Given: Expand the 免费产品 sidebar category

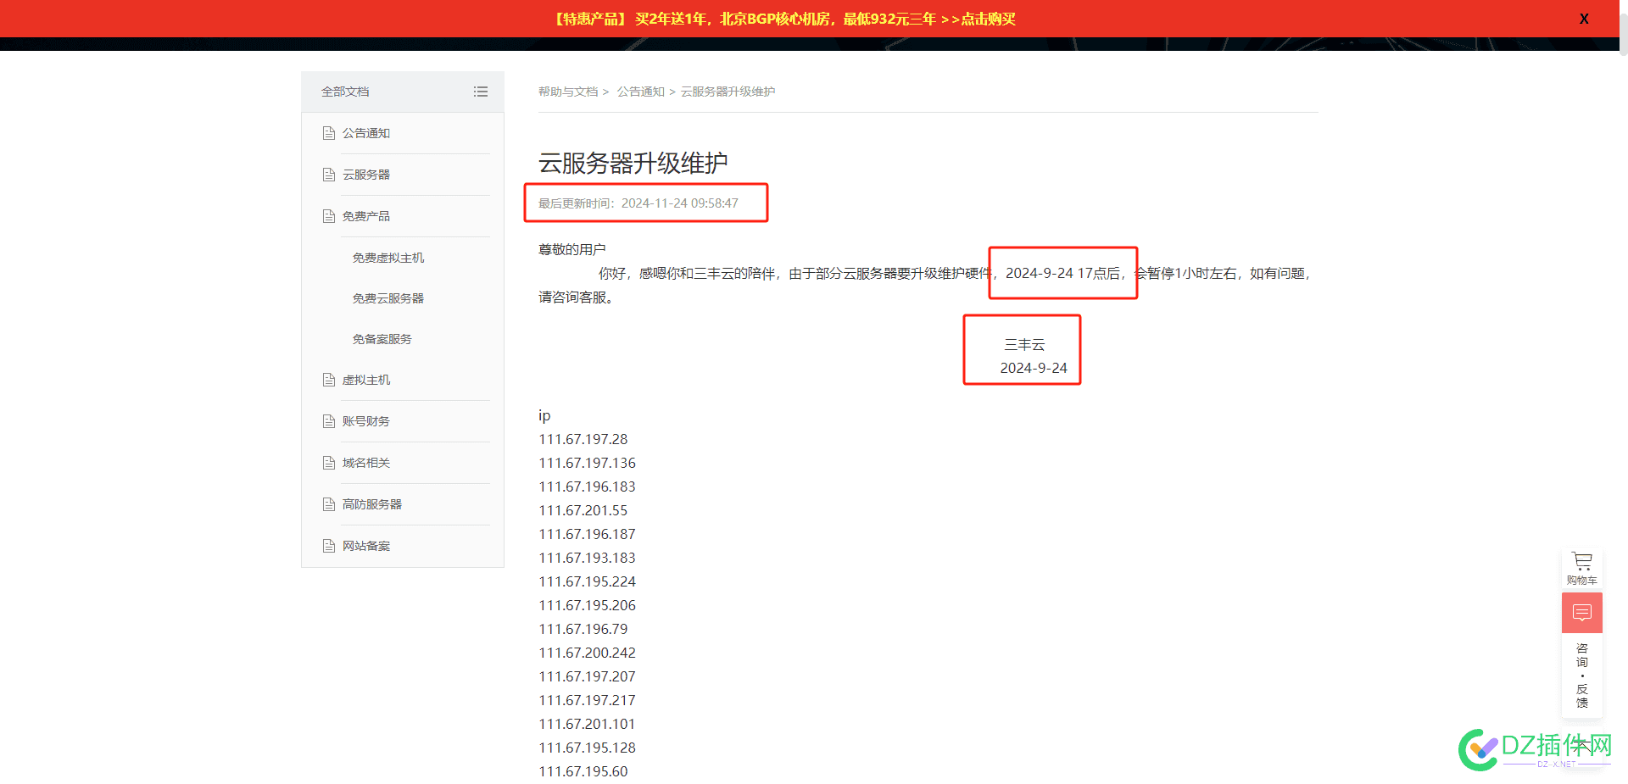Looking at the screenshot, I should (366, 216).
